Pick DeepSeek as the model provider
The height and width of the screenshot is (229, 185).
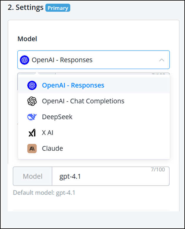[57, 117]
